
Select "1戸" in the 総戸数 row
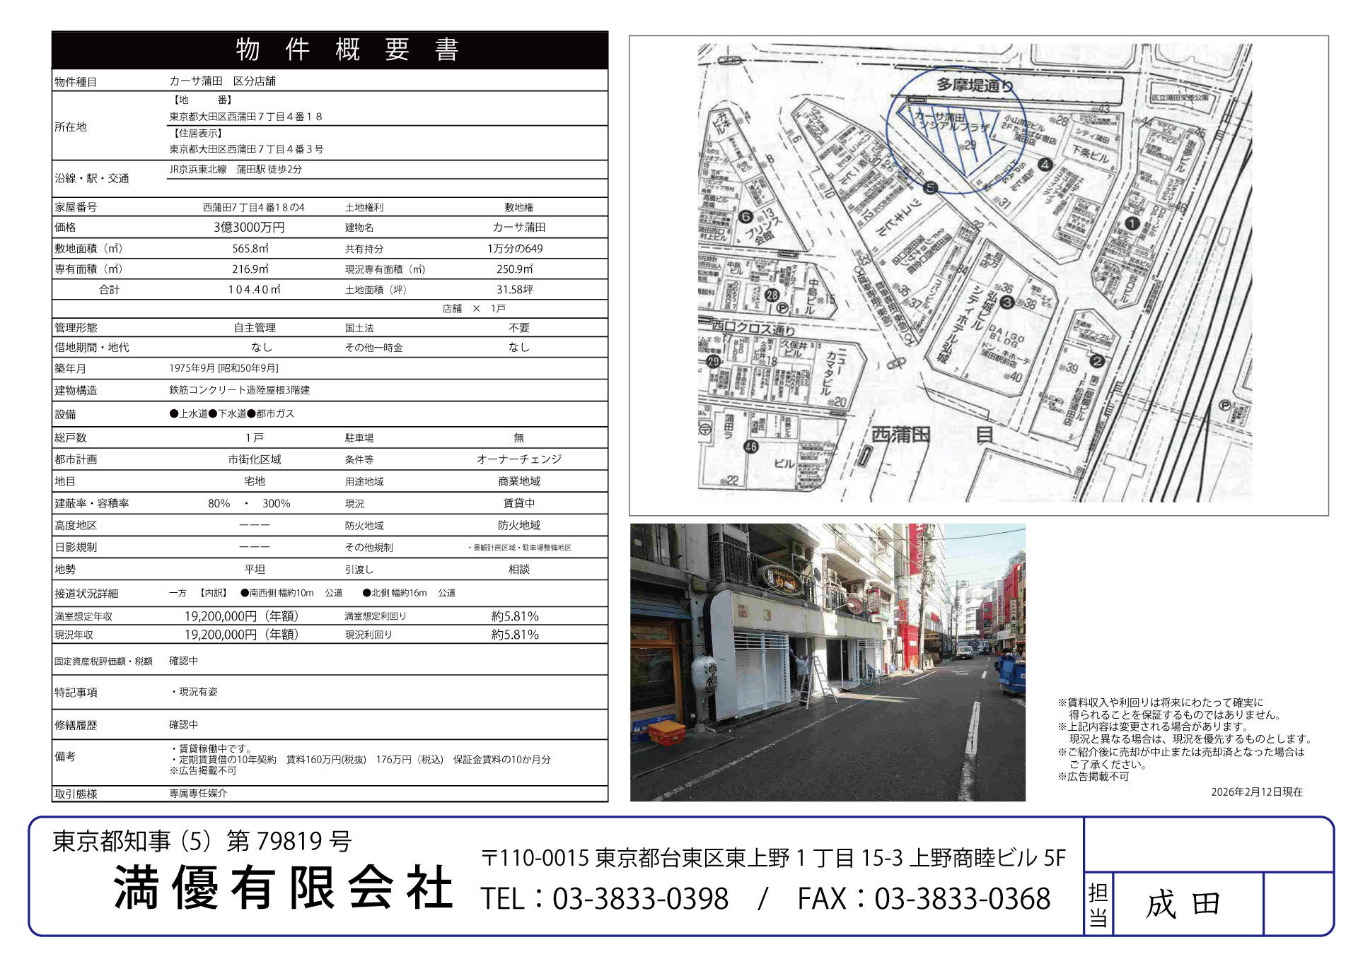pos(255,438)
